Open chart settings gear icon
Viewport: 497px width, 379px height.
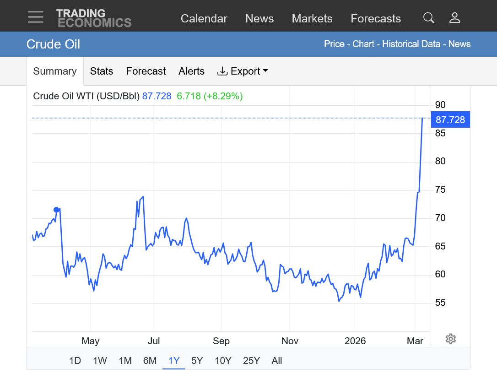(450, 339)
